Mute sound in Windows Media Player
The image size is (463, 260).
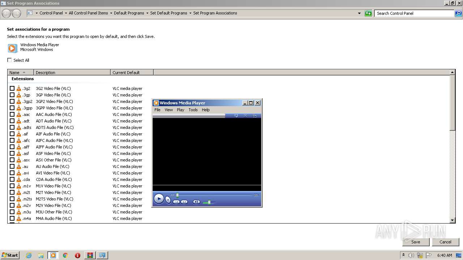(x=196, y=202)
